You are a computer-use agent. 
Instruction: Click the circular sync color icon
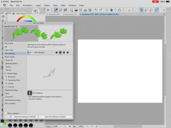pyautogui.click(x=36, y=12)
